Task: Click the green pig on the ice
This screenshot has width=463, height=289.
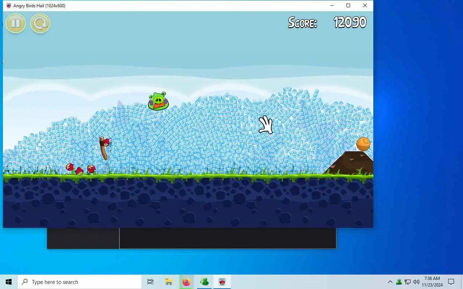Action: [x=158, y=101]
